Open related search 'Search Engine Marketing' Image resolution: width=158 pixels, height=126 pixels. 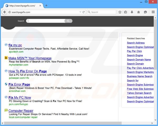pos(140,72)
